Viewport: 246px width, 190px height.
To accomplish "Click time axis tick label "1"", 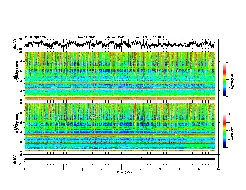I will 44,170.
